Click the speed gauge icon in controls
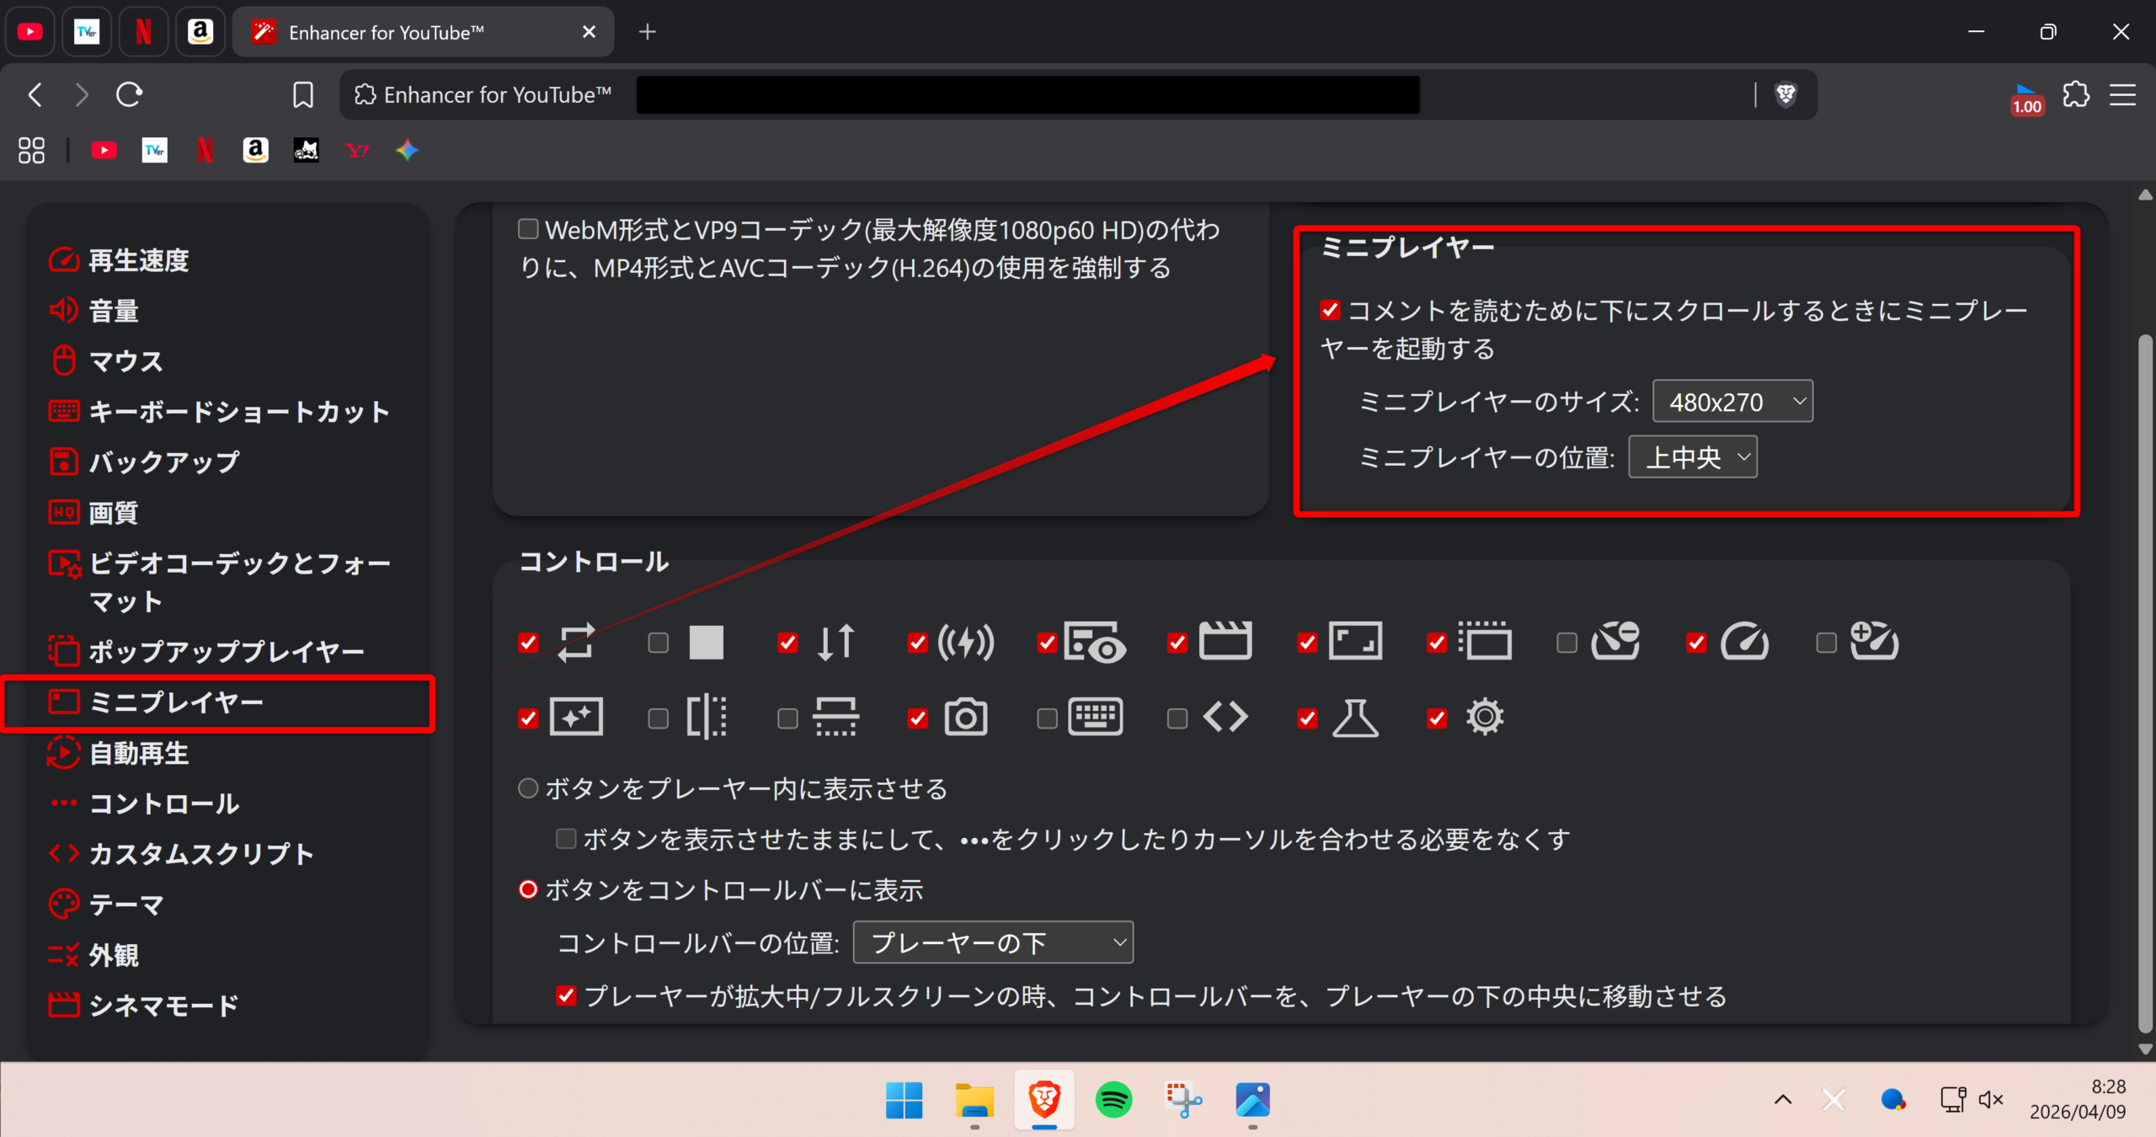Screen dimensions: 2156x1137 pyautogui.click(x=1744, y=643)
